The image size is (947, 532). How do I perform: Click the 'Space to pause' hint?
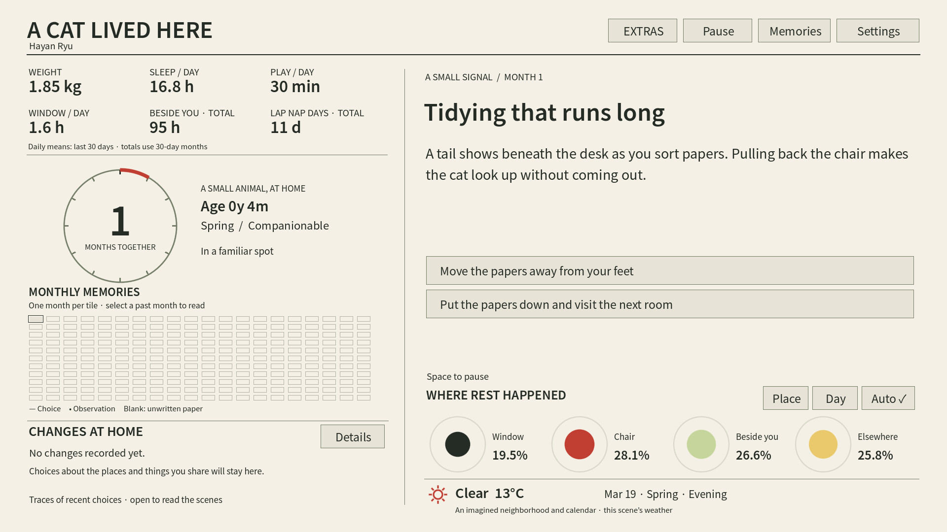click(458, 376)
